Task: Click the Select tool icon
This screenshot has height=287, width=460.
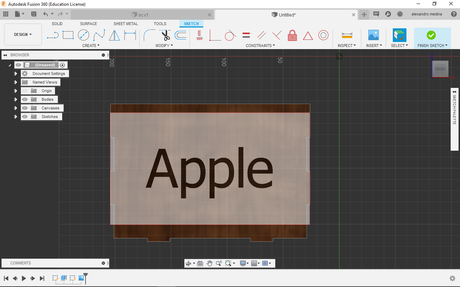Action: pyautogui.click(x=399, y=35)
